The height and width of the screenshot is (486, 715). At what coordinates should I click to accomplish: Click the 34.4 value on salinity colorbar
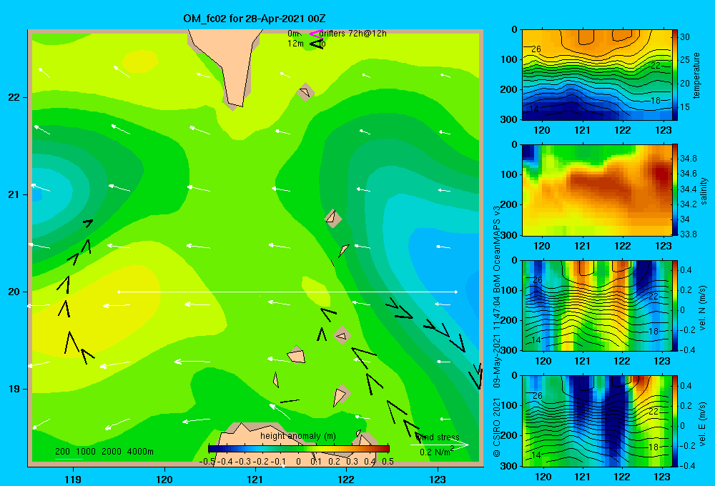pos(688,189)
